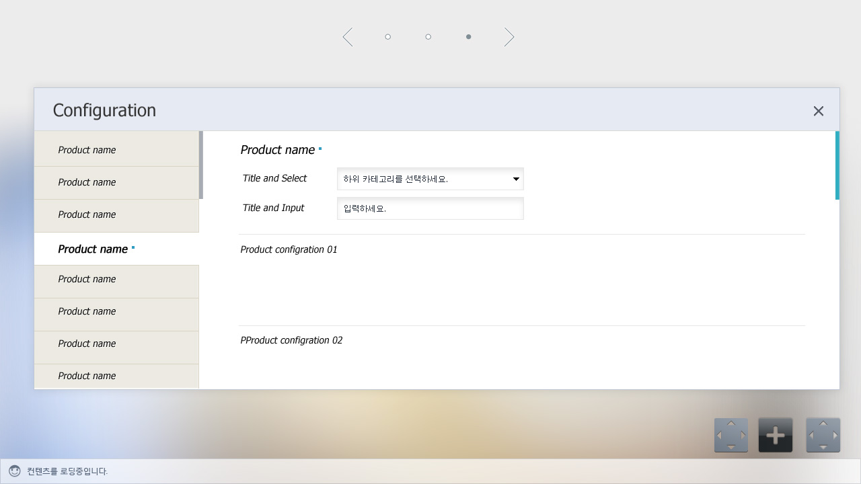Viewport: 861px width, 484px height.
Task: Click the directional pad icon right of the plus button
Action: pos(823,435)
